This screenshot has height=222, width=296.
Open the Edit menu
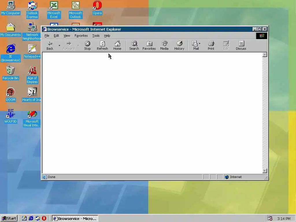(x=56, y=36)
